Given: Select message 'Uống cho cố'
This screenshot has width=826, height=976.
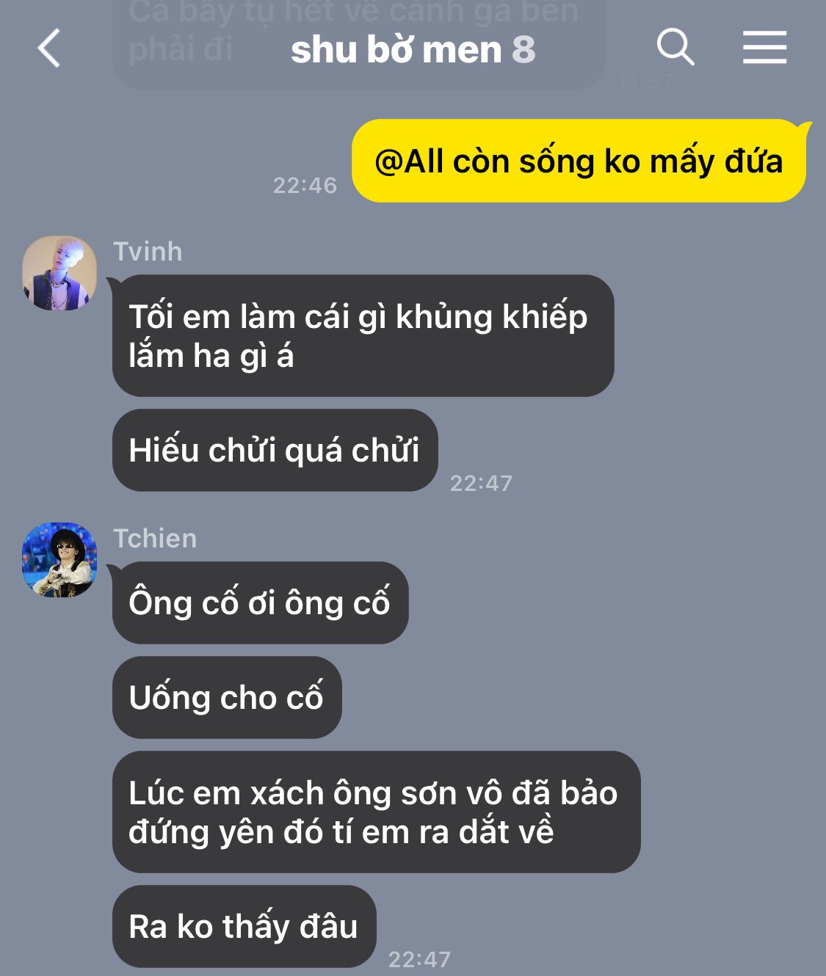Looking at the screenshot, I should click(x=227, y=697).
